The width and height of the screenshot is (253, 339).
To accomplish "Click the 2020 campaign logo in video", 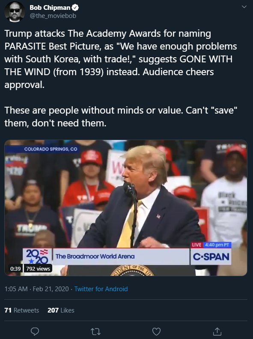I will pyautogui.click(x=37, y=256).
